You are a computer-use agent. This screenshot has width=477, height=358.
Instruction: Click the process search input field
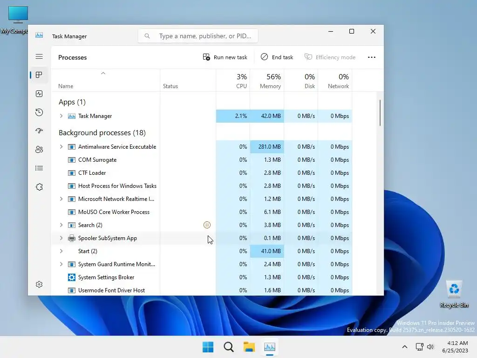[x=198, y=36]
